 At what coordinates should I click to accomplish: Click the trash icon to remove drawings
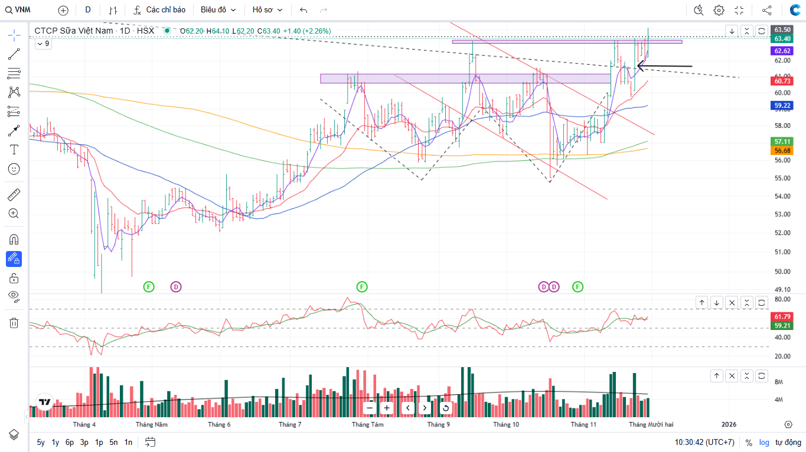coord(14,322)
